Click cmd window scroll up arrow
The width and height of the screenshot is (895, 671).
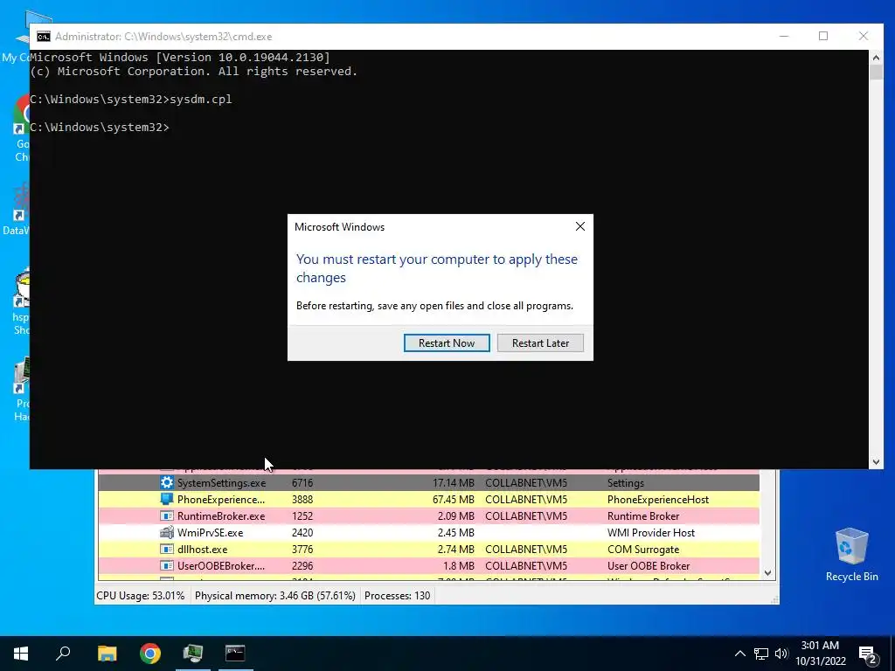coord(876,57)
